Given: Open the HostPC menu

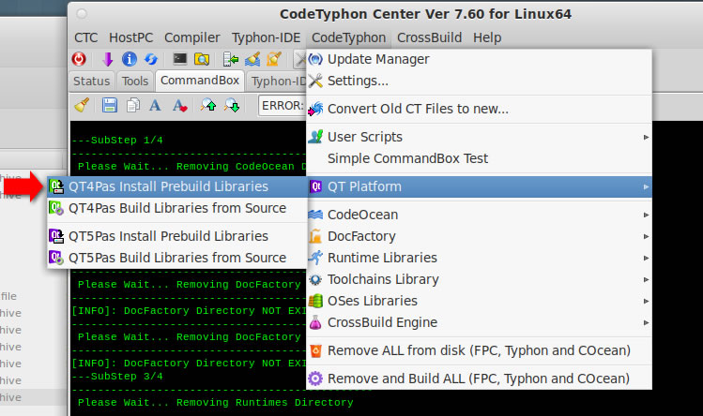Looking at the screenshot, I should [x=130, y=37].
